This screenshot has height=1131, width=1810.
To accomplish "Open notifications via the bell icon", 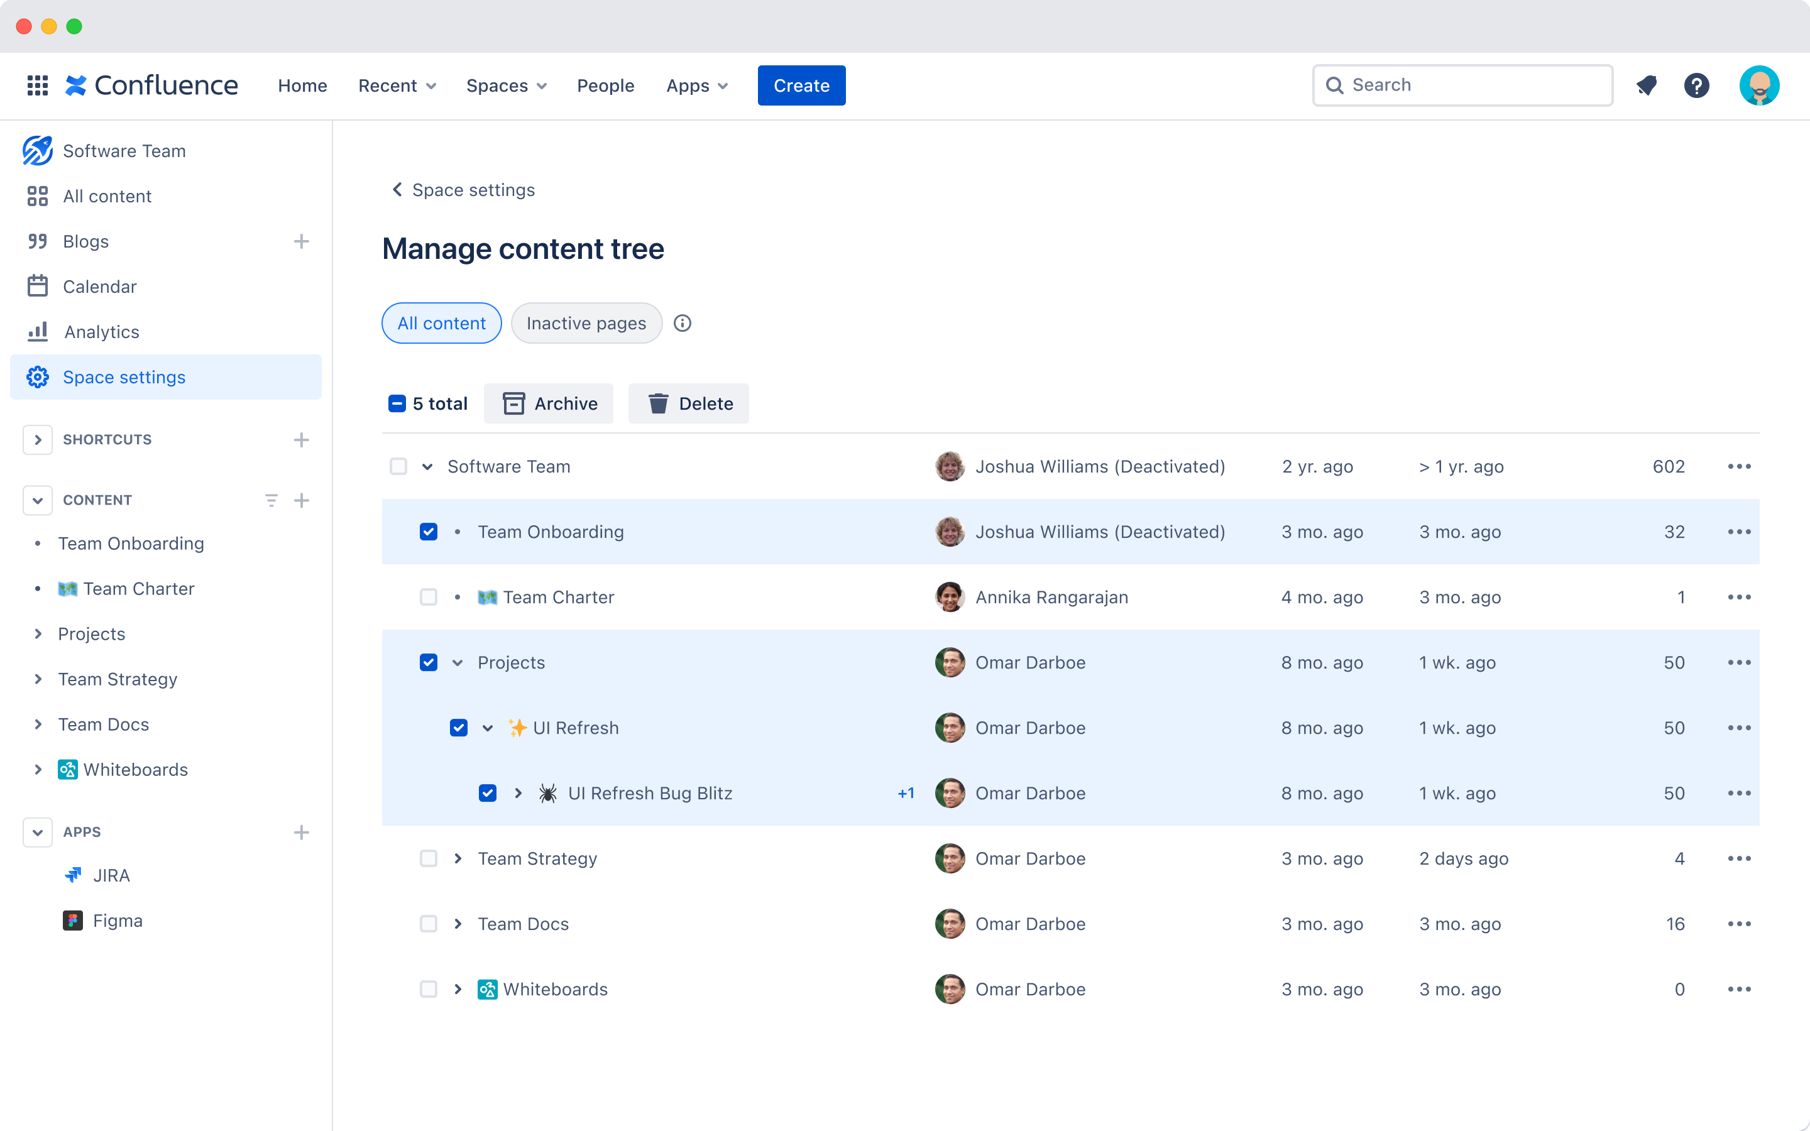I will tap(1646, 85).
